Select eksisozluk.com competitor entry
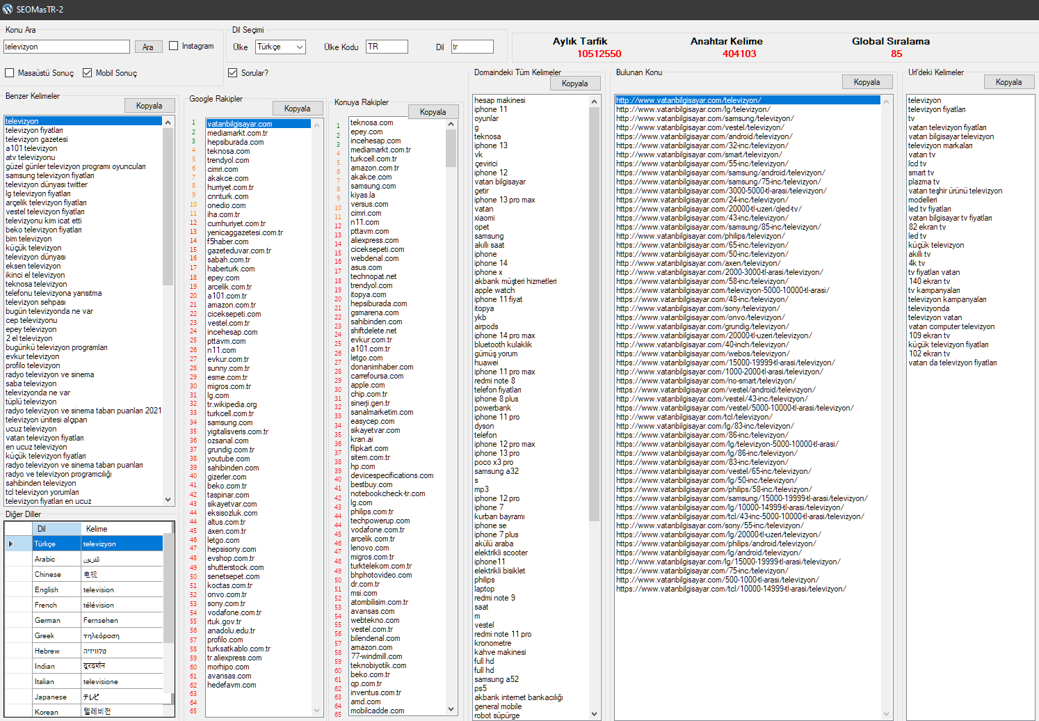 (232, 513)
